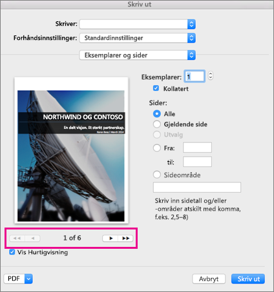The image size is (274, 292).
Task: Click the Eksemplarer copies input field
Action: [x=195, y=76]
